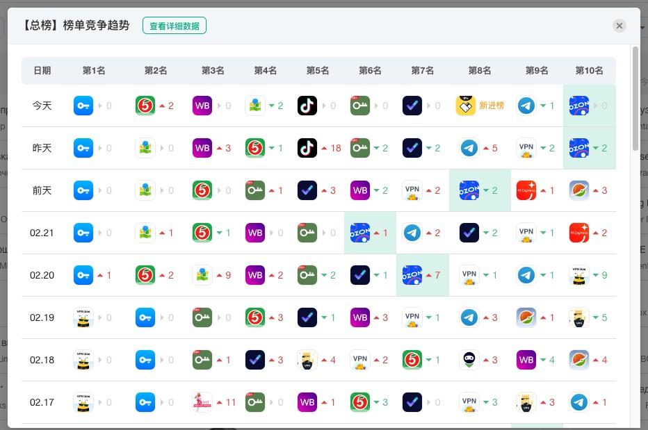Click the dialog's vertical scrollbar
The image size is (648, 430).
635,99
